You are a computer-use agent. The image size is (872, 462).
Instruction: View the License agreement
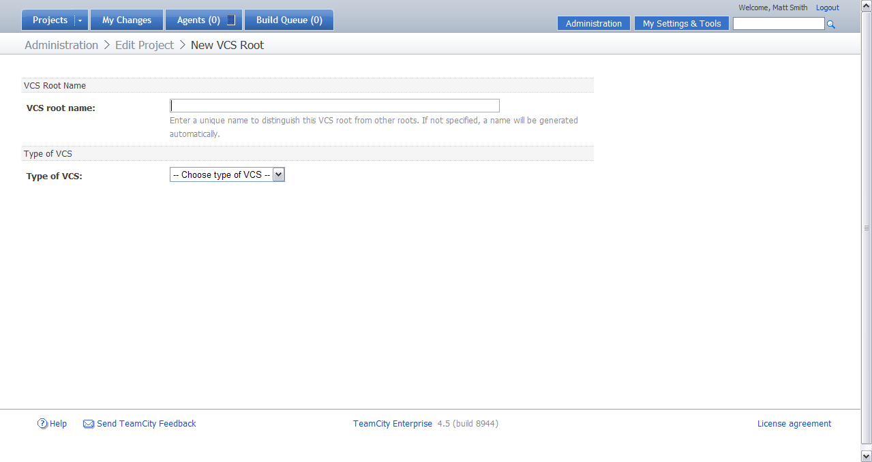tap(794, 423)
